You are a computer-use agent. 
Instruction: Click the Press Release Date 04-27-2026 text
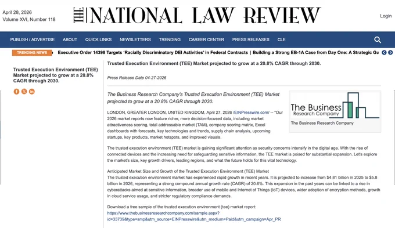pyautogui.click(x=137, y=78)
